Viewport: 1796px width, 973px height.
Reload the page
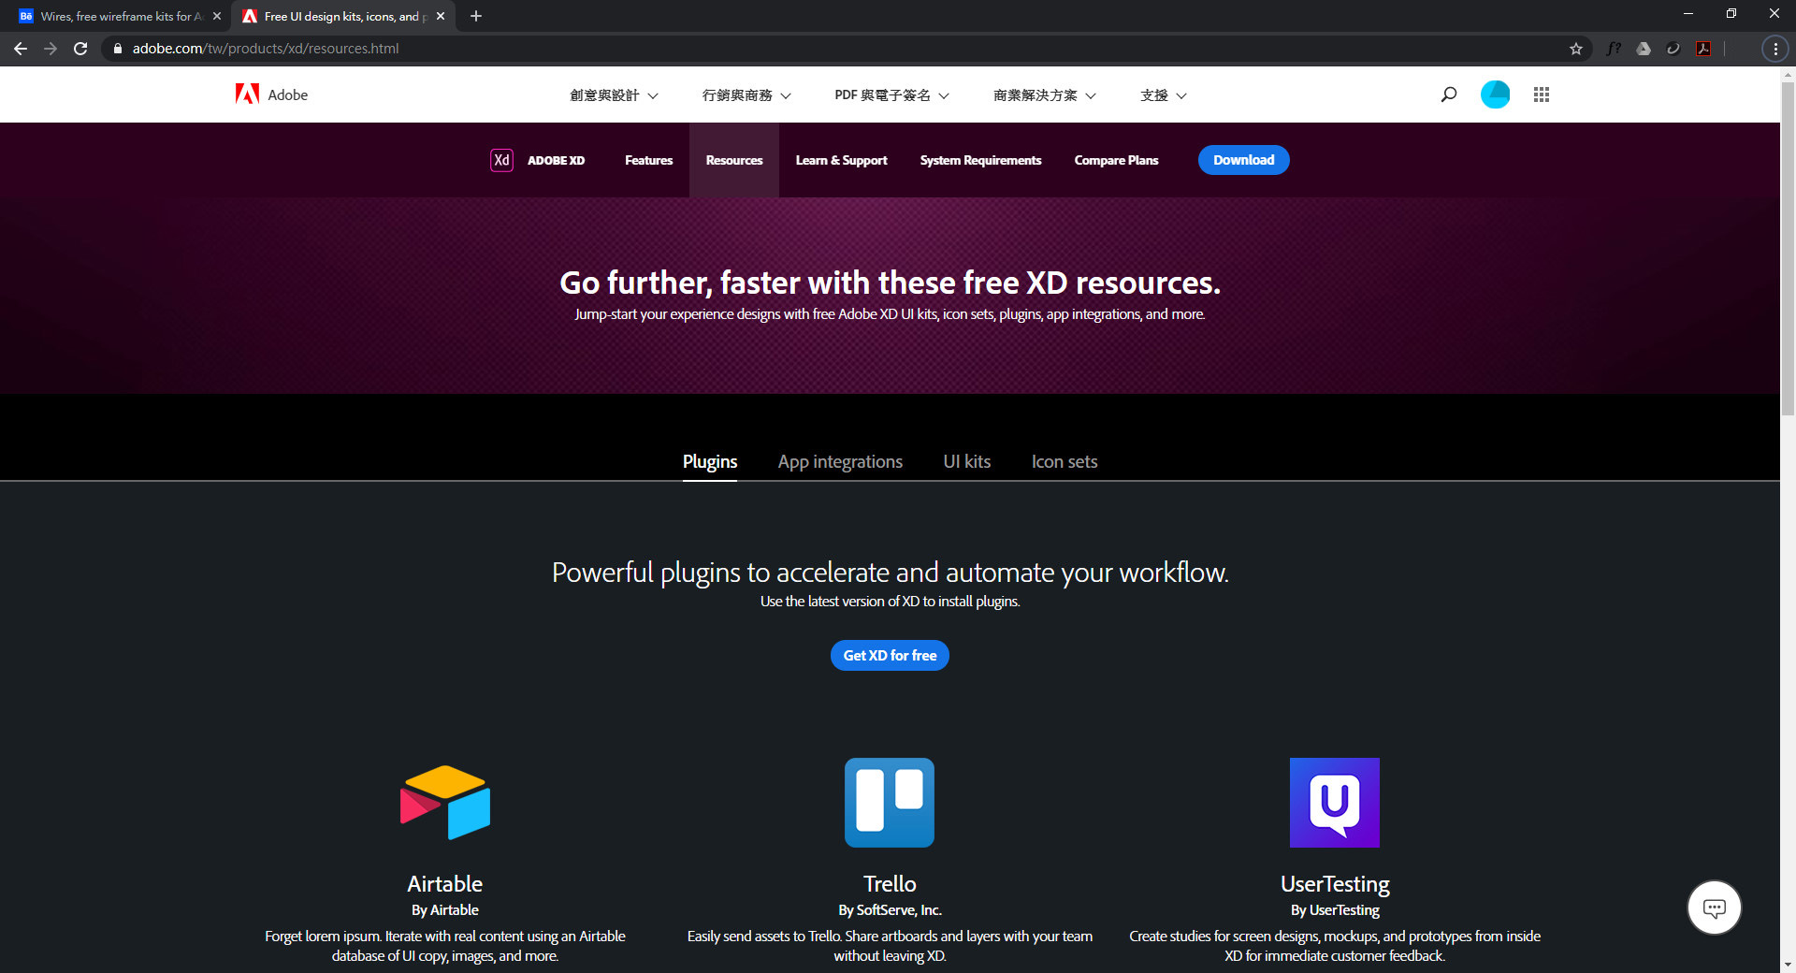click(x=80, y=49)
